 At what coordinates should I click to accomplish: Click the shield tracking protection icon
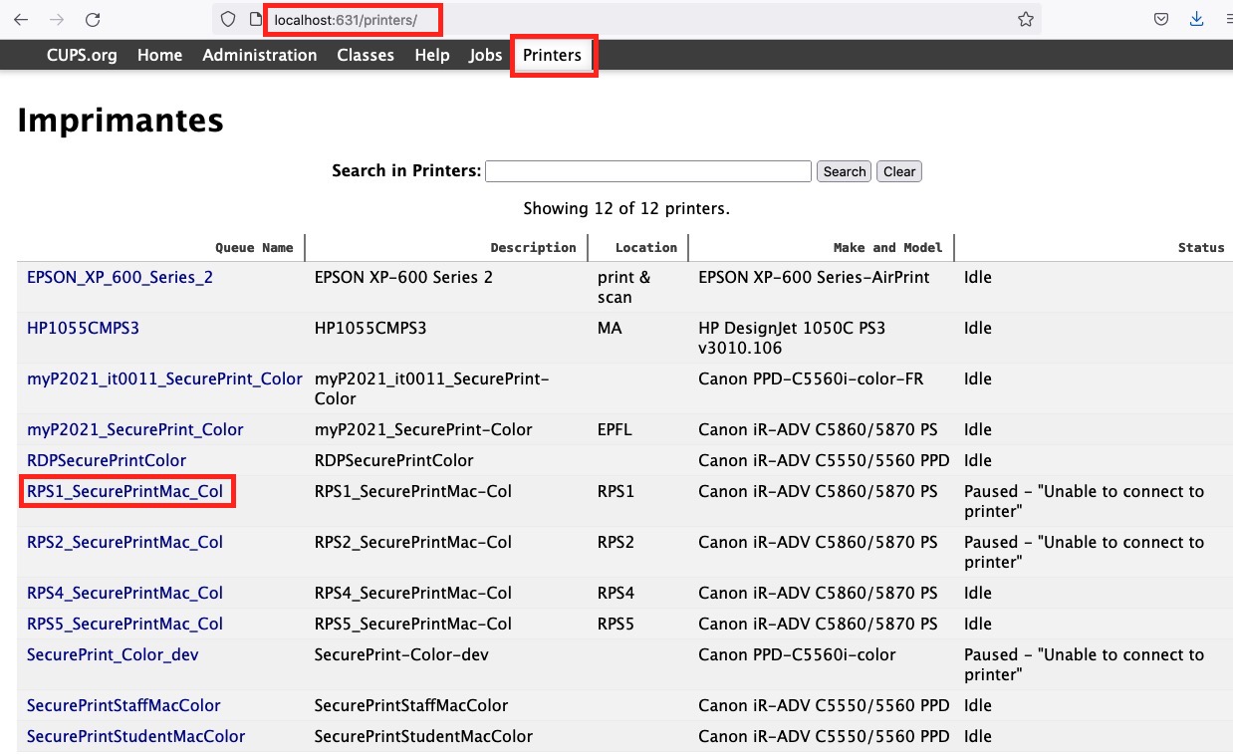228,20
